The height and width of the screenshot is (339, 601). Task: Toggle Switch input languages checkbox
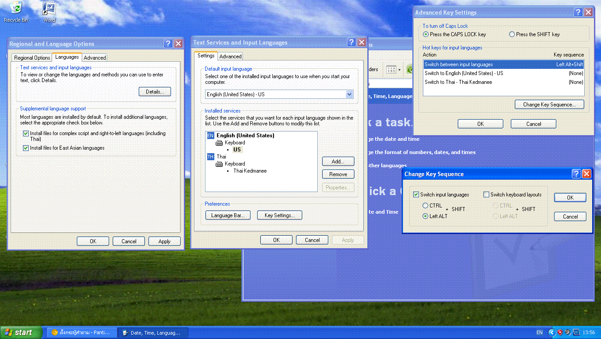click(x=416, y=195)
